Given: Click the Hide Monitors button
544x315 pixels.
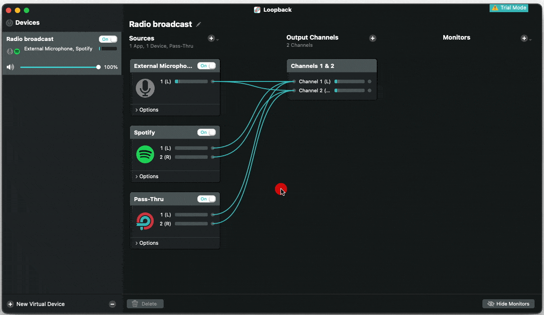Looking at the screenshot, I should [508, 304].
